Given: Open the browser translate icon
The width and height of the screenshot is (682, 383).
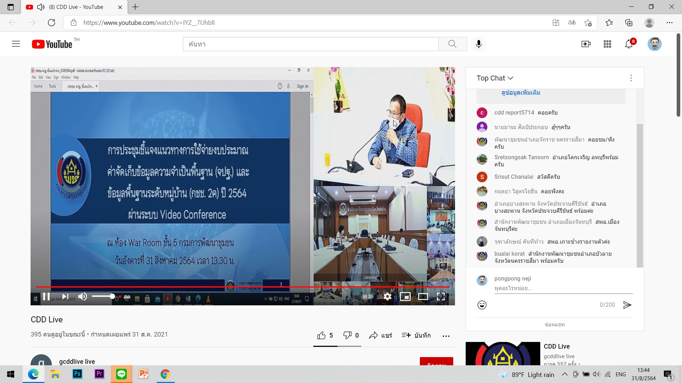Looking at the screenshot, I should [572, 23].
